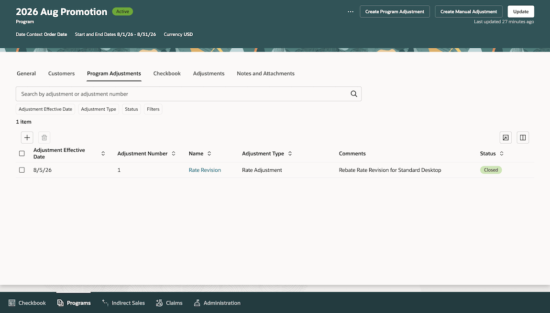
Task: Open the Rate Revision link
Action: tap(205, 170)
